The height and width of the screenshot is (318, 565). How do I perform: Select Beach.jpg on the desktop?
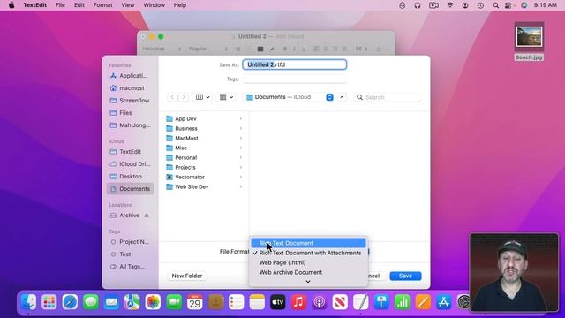point(529,41)
